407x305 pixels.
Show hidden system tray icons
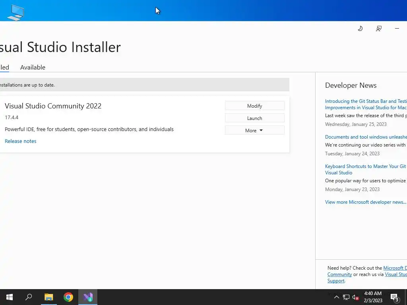tap(336, 297)
